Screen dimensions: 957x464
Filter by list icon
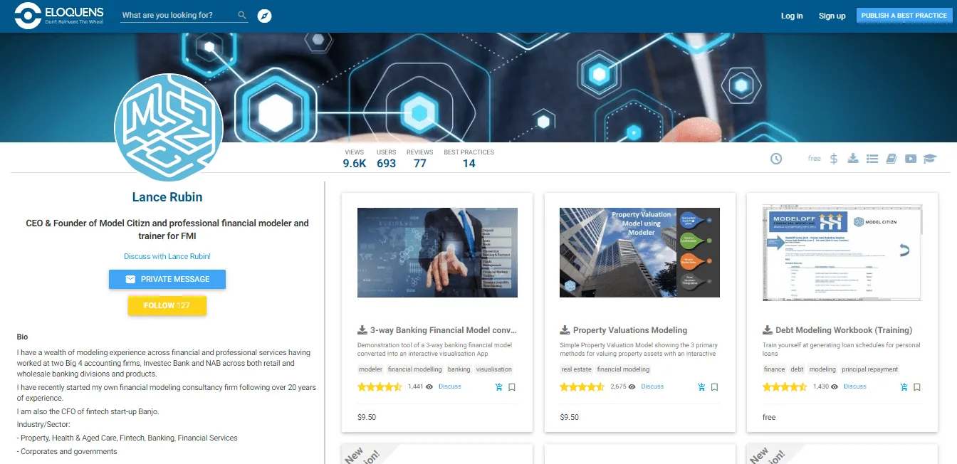coord(872,159)
